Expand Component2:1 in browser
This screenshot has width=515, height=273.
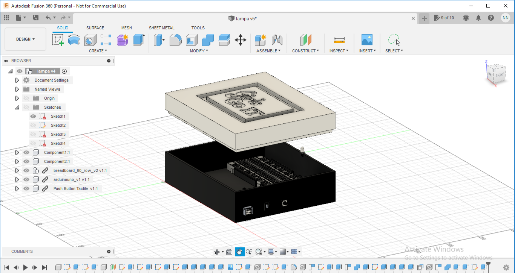pos(17,161)
